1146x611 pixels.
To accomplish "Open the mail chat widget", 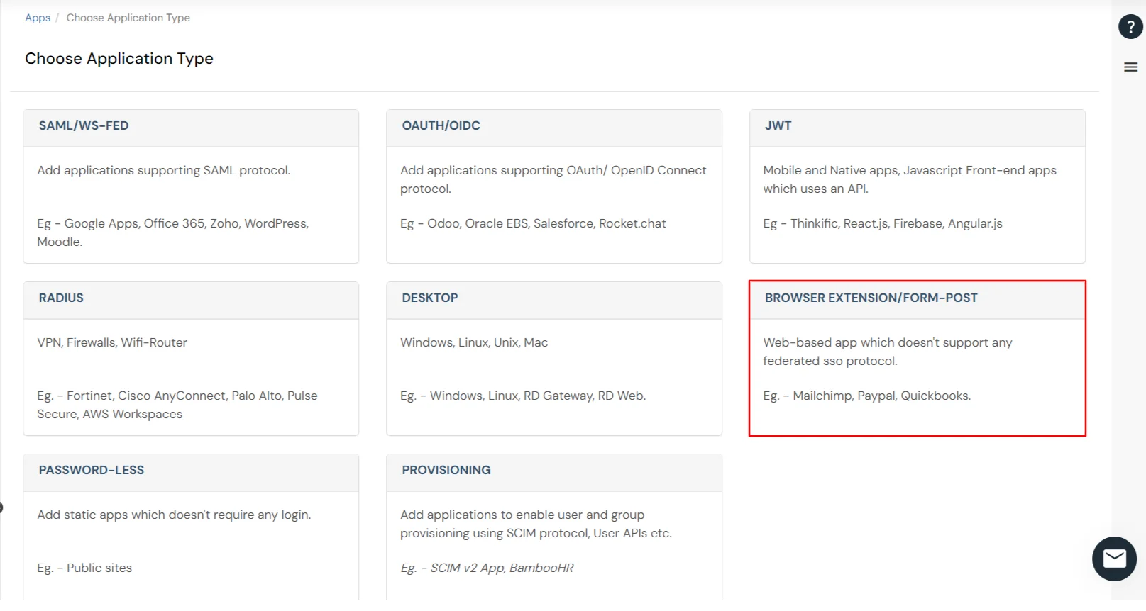I will 1114,559.
